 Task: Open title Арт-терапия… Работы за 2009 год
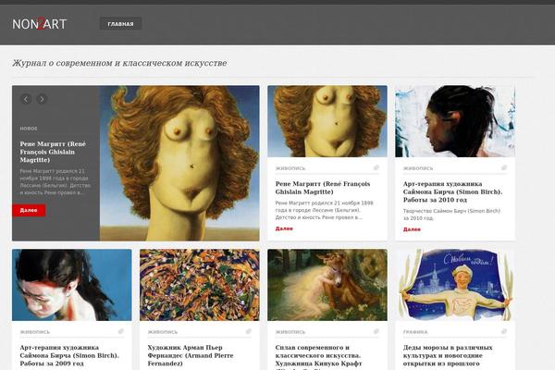(69, 355)
